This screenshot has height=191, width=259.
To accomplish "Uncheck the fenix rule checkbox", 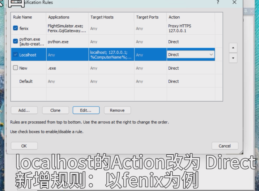I will (15, 28).
